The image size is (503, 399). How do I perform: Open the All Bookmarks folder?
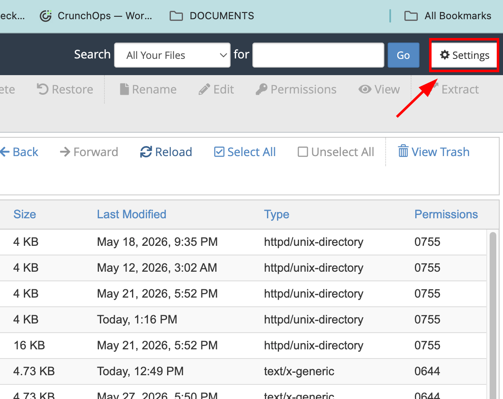coord(448,16)
